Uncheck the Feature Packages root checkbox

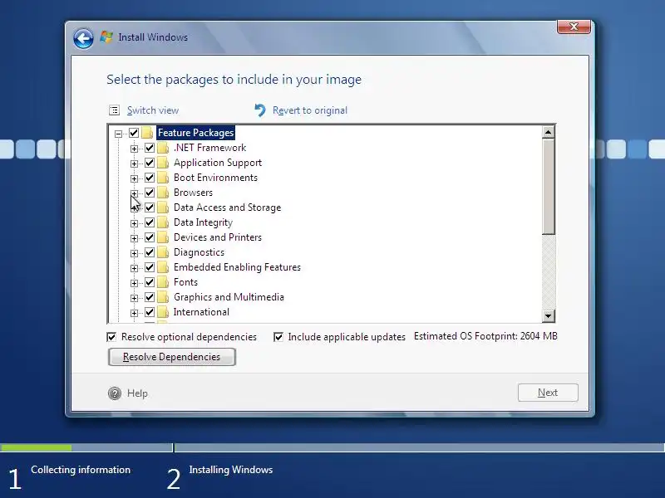coord(134,133)
